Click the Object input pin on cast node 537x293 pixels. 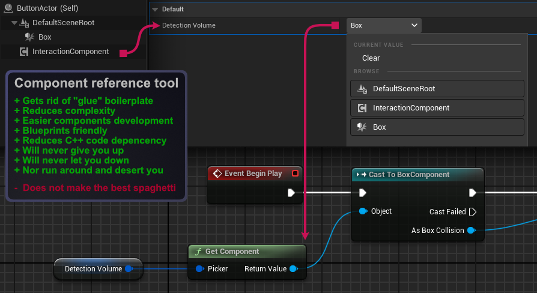coord(363,211)
